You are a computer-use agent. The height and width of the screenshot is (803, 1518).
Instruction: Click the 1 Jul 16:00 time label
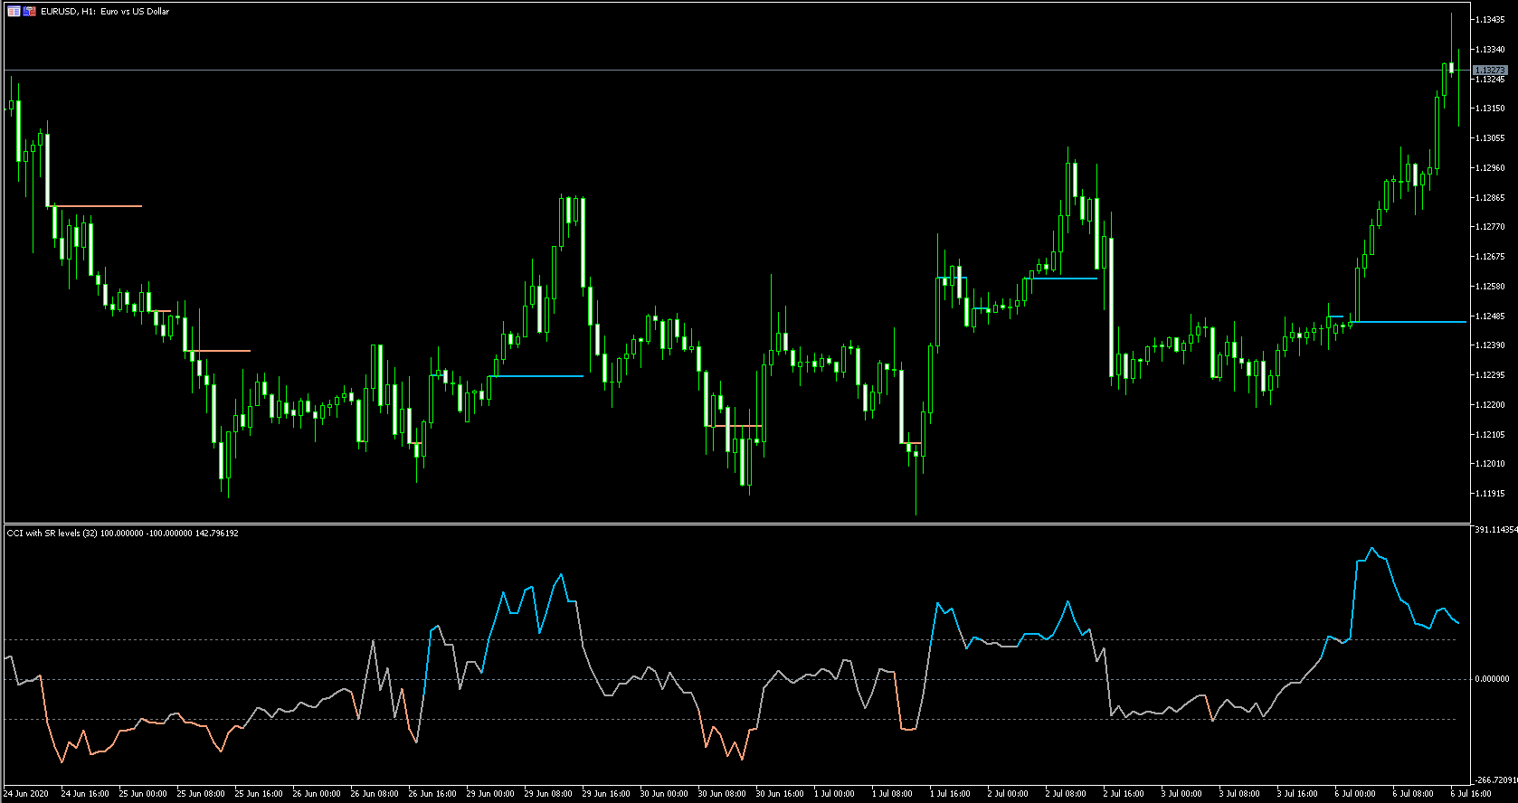coord(950,794)
